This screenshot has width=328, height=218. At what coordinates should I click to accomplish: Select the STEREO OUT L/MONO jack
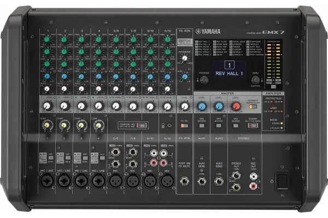coord(236,175)
